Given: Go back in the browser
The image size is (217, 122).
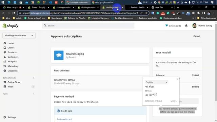Looking at the screenshot, I should [3, 13].
